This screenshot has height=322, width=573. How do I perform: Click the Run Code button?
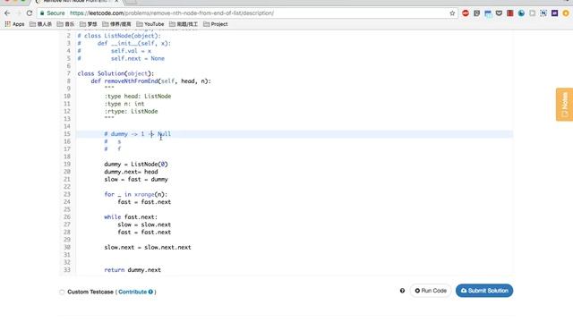(x=431, y=291)
